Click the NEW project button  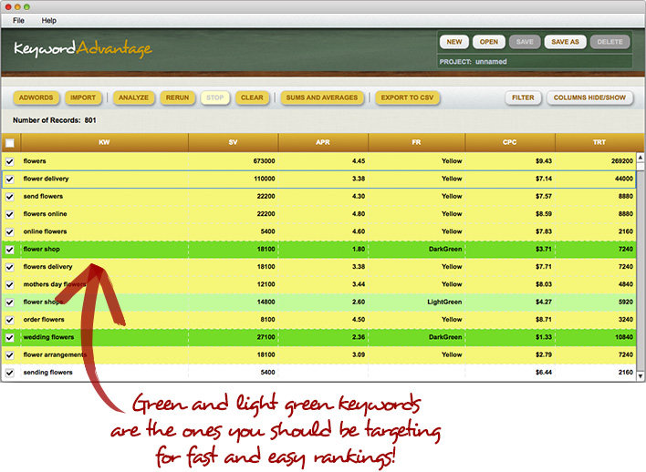click(454, 42)
